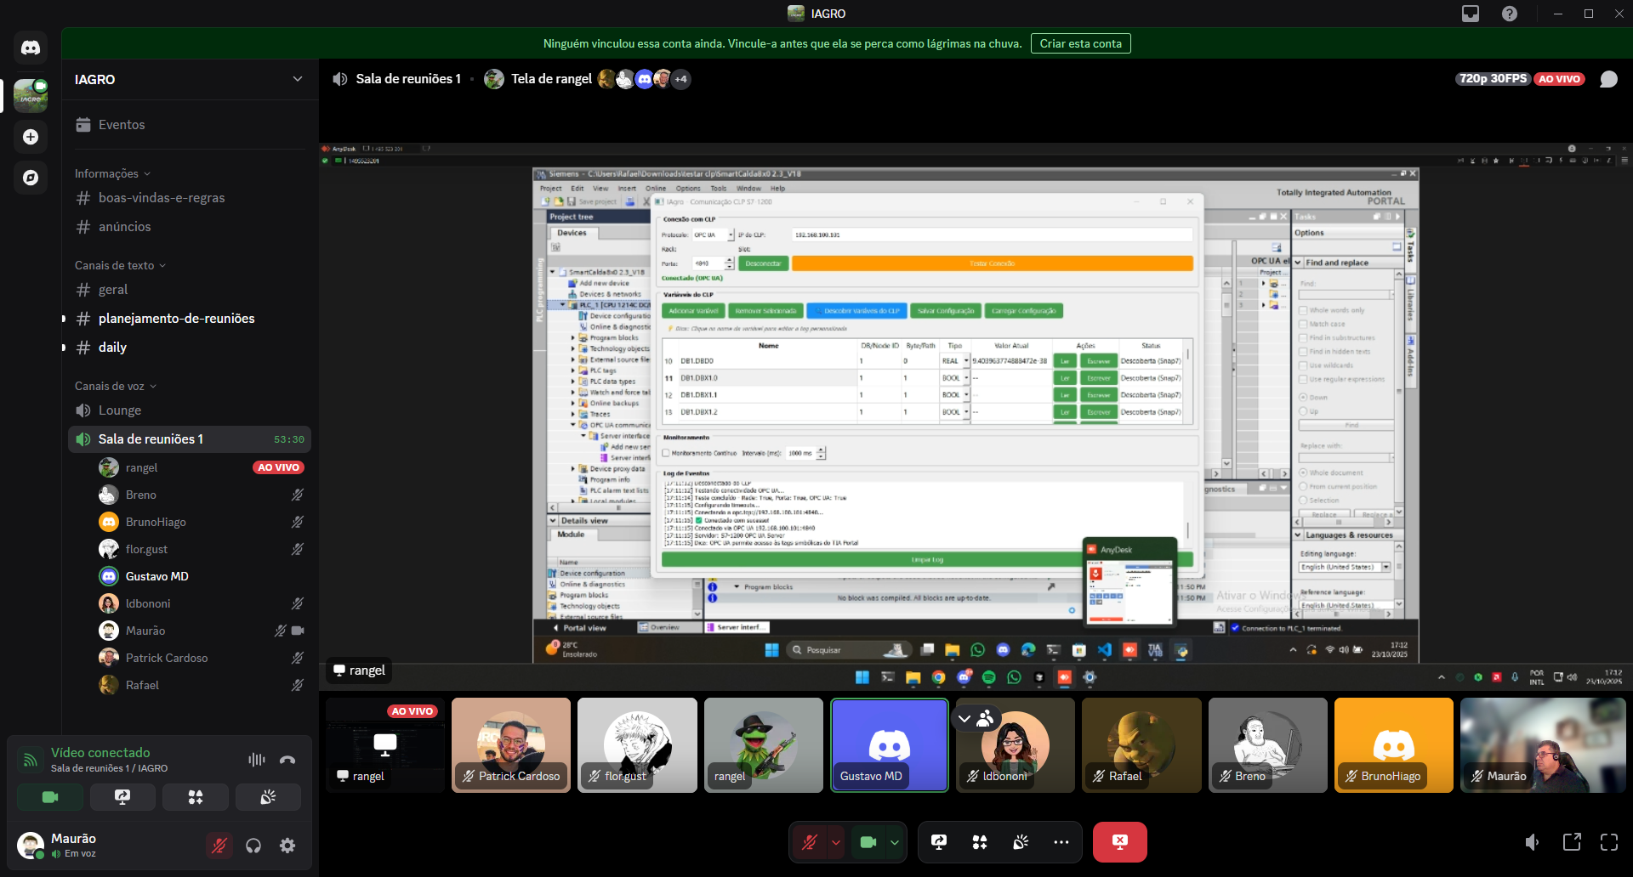1633x877 pixels.
Task: Open Discover servers compass icon
Action: point(31,178)
